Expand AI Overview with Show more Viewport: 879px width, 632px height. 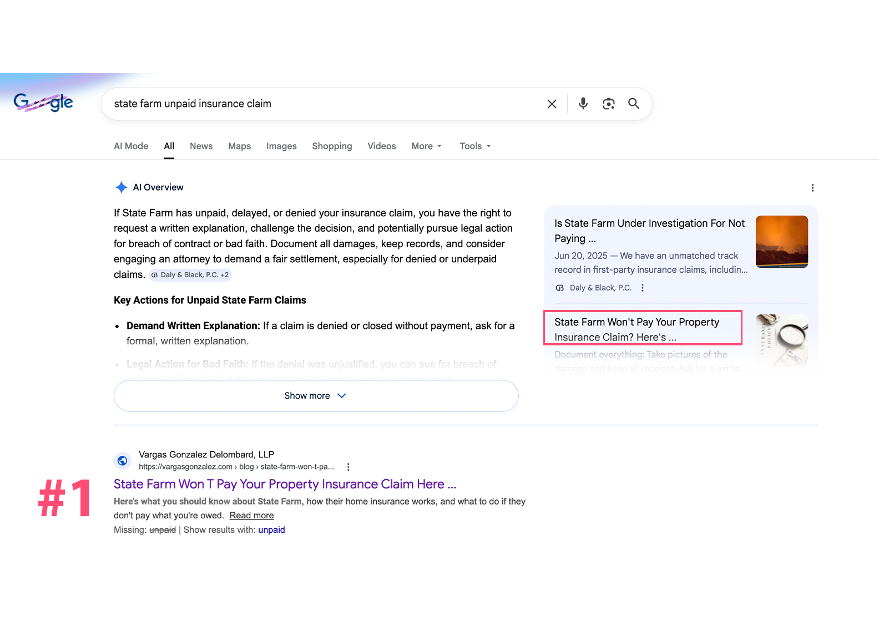[x=316, y=396]
